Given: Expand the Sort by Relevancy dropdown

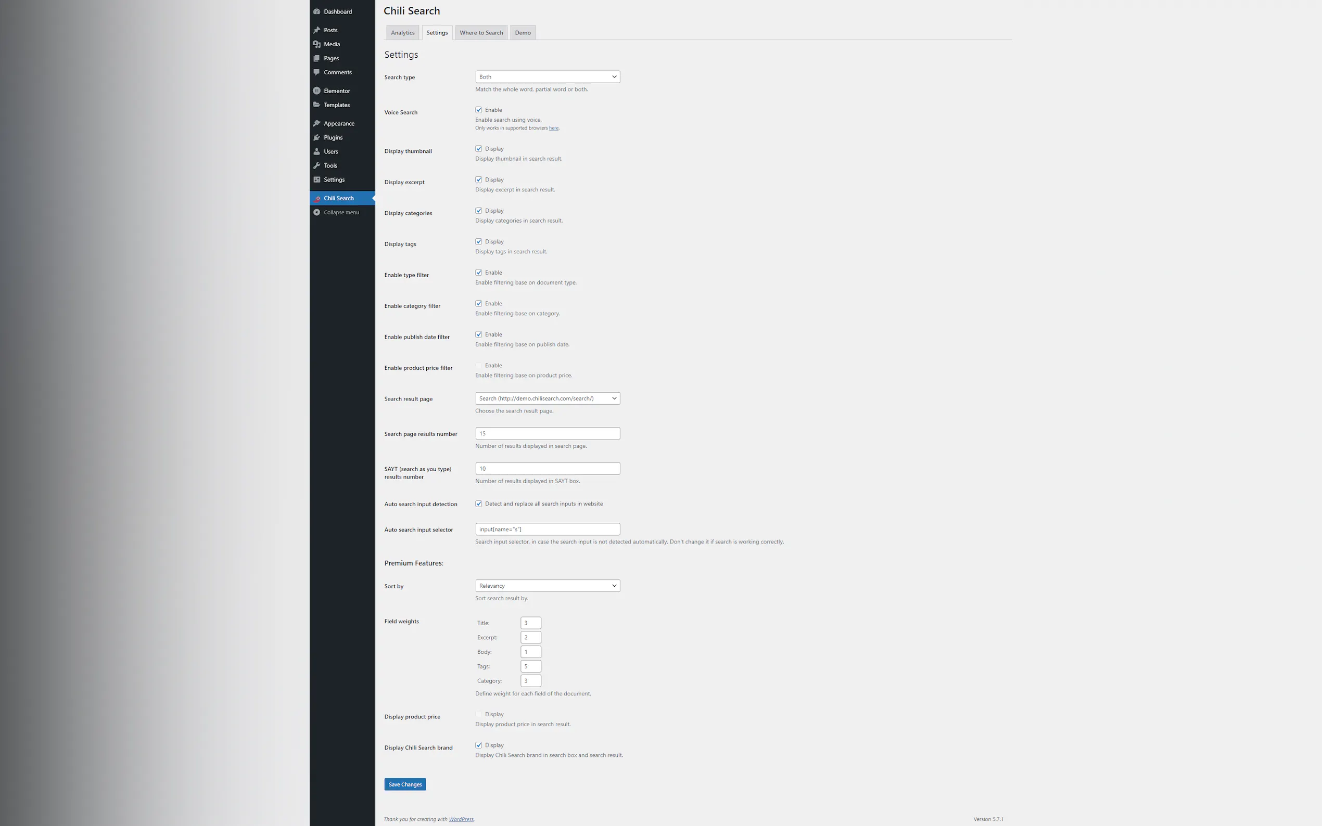Looking at the screenshot, I should [x=547, y=586].
